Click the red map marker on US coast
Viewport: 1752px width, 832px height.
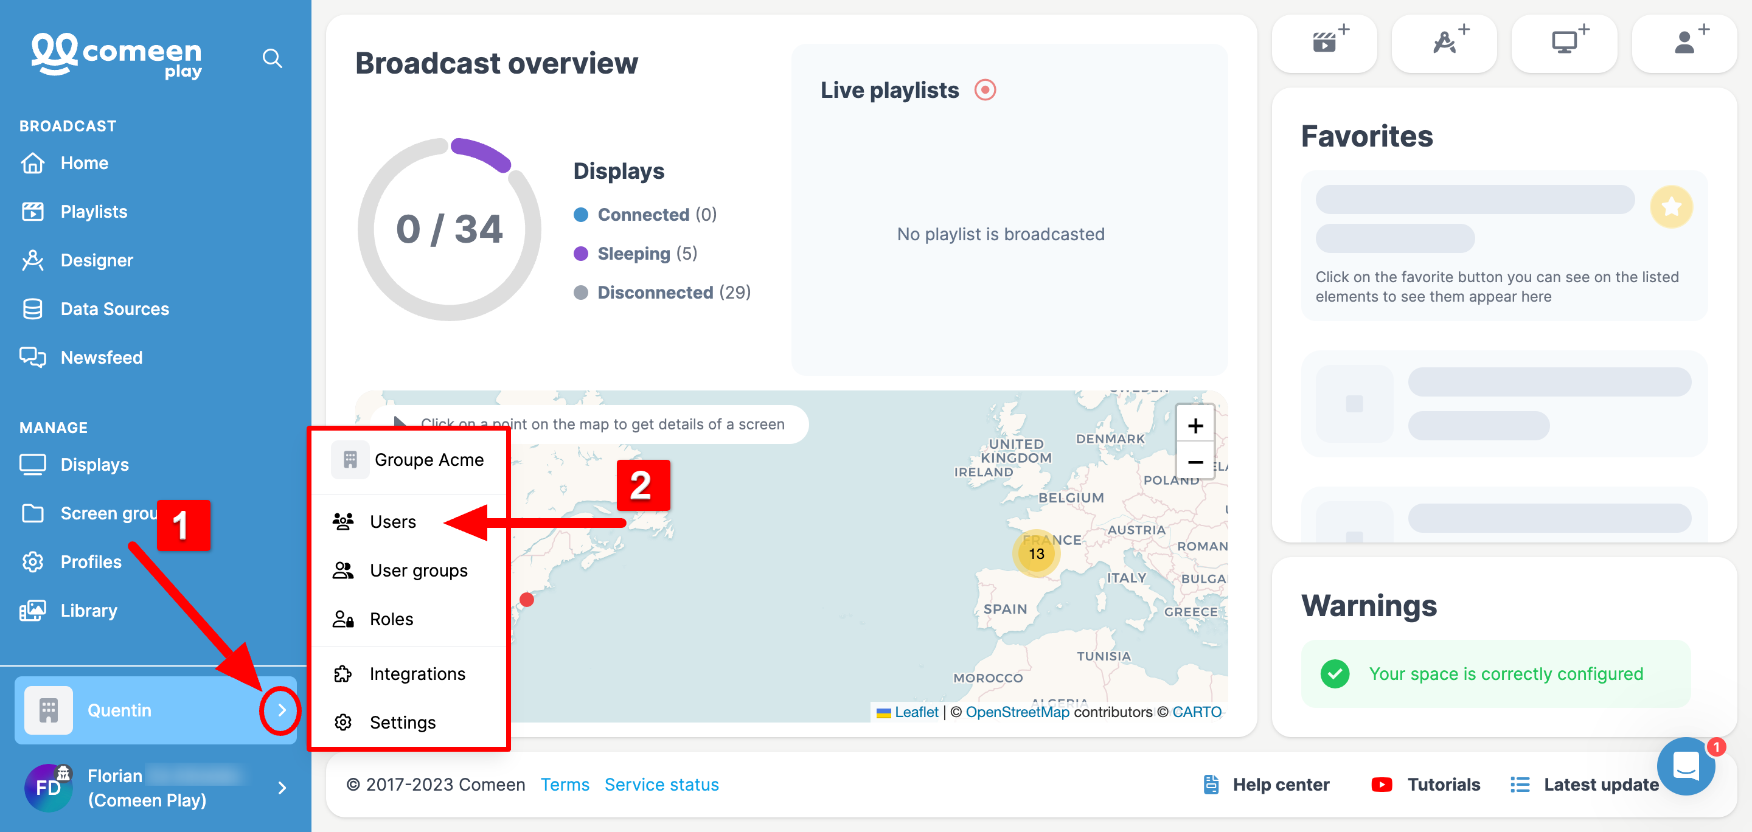pyautogui.click(x=526, y=600)
